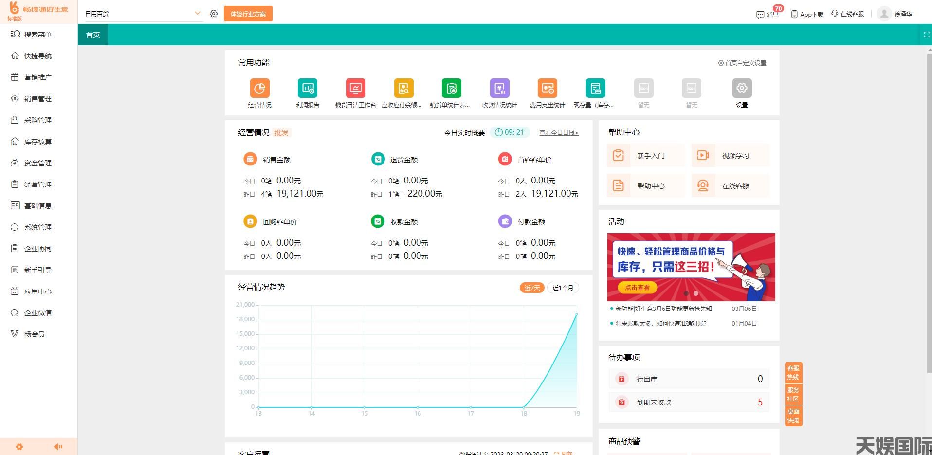
Task: Open the 现存量 inventory shortcut icon
Action: (x=595, y=88)
